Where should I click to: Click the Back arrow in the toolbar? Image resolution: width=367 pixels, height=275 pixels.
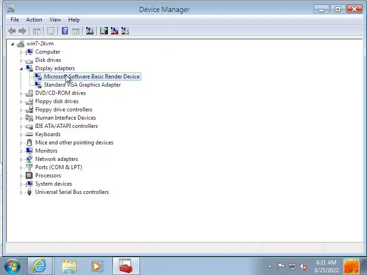12,31
